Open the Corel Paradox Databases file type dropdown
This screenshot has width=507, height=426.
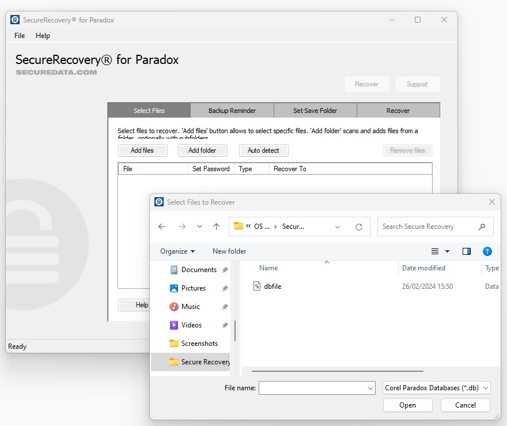point(437,388)
